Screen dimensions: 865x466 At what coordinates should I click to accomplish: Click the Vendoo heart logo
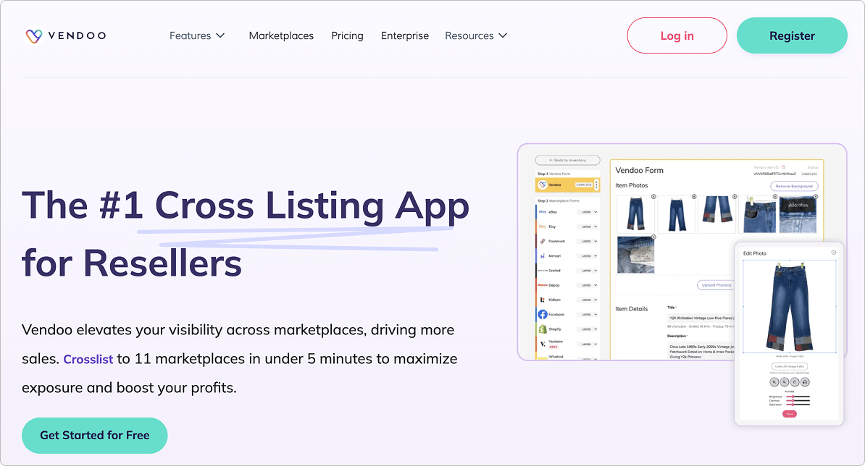tap(33, 35)
